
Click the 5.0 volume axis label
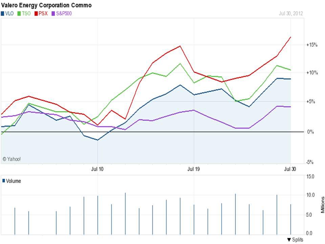309,215
